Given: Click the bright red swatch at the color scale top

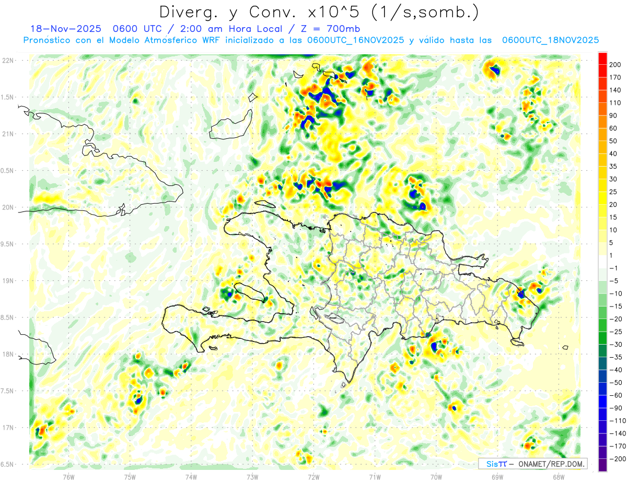Looking at the screenshot, I should coord(602,58).
